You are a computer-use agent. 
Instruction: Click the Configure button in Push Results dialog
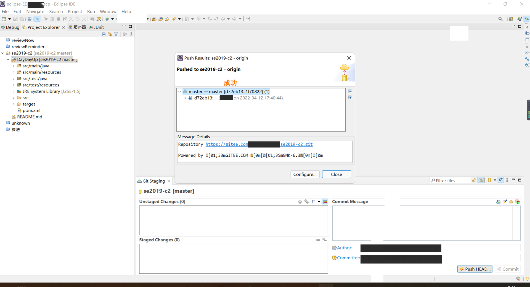305,174
